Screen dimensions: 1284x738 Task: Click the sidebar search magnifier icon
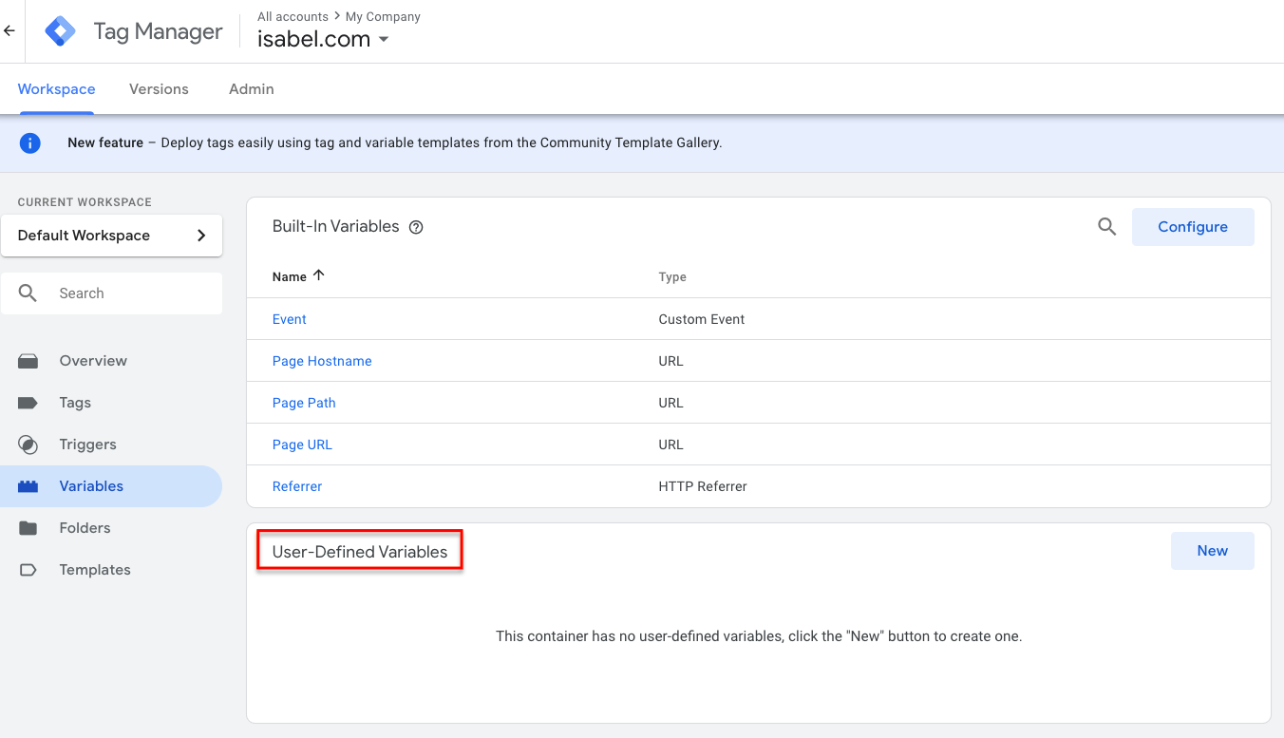tap(28, 293)
